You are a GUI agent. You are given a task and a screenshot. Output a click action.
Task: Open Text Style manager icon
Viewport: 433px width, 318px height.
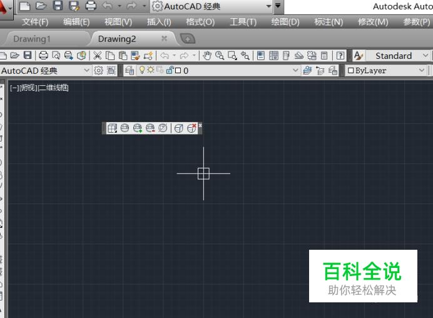[x=359, y=56]
